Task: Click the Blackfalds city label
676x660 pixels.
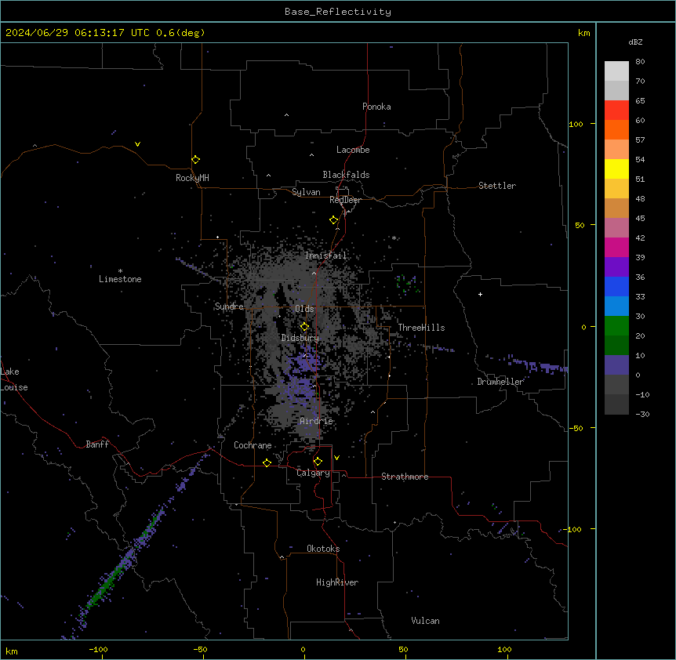Action: pyautogui.click(x=346, y=175)
